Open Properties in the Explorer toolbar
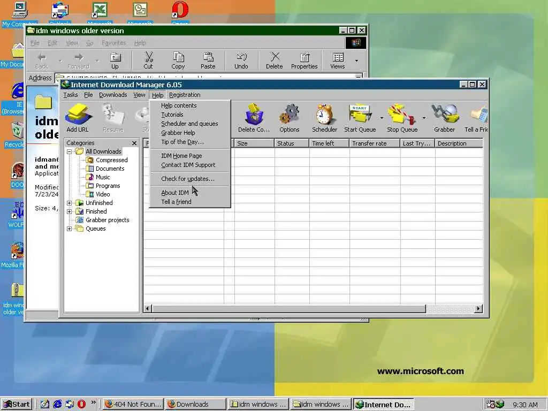Image resolution: width=548 pixels, height=411 pixels. click(305, 60)
